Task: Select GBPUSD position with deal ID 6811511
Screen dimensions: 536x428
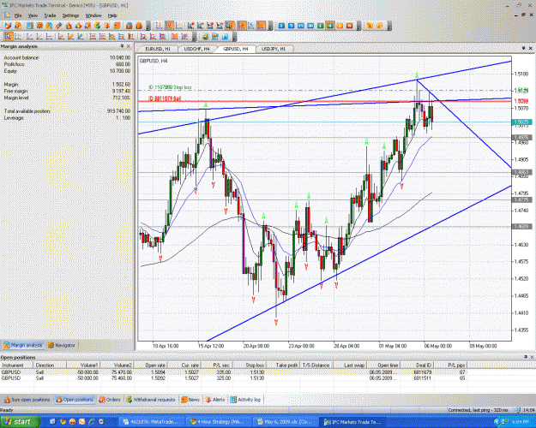Action: (x=233, y=378)
